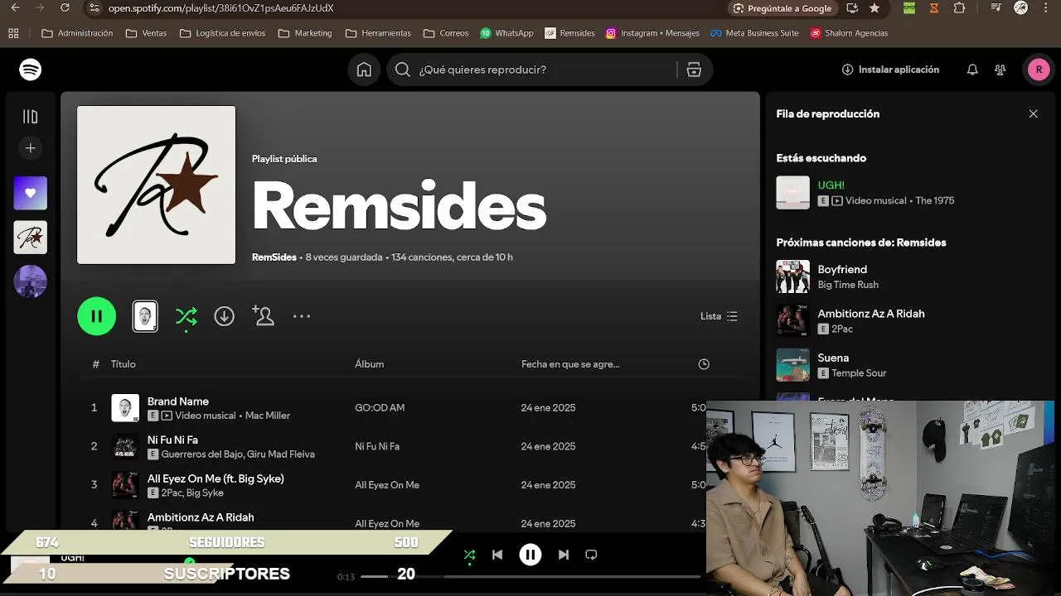The width and height of the screenshot is (1061, 596).
Task: Open Liked Songs heart playlist
Action: 31,193
